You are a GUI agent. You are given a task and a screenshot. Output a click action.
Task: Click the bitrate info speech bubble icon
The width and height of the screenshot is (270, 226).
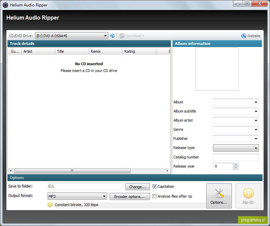(x=50, y=205)
